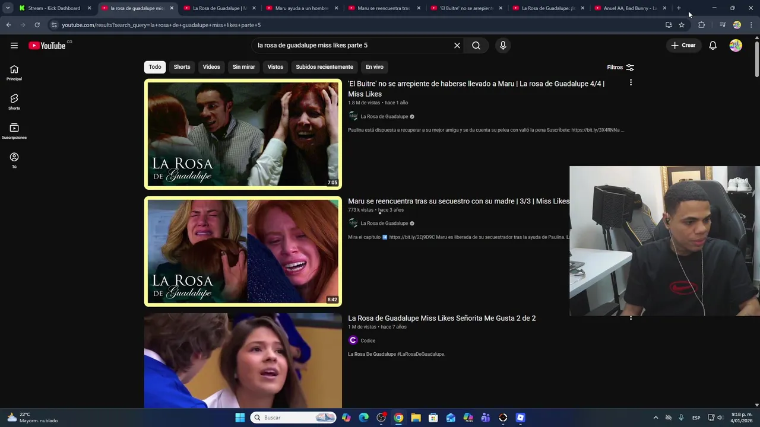Select the Vistos filter chip

pos(275,67)
